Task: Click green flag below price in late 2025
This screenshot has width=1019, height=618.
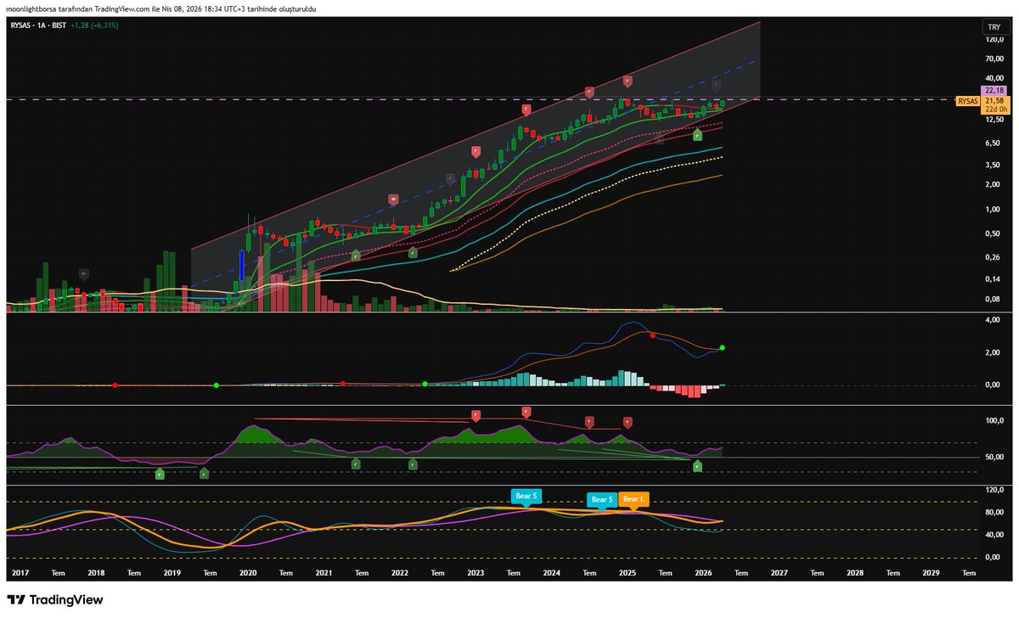Action: 697,134
